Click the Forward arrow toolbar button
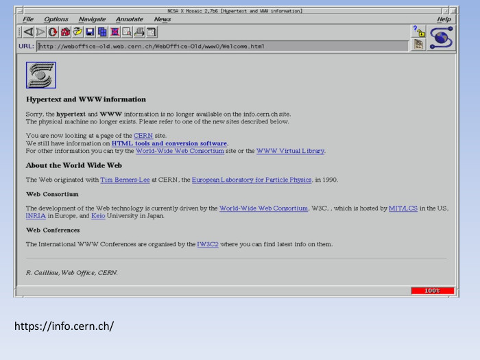Image resolution: width=480 pixels, height=360 pixels. (40, 32)
